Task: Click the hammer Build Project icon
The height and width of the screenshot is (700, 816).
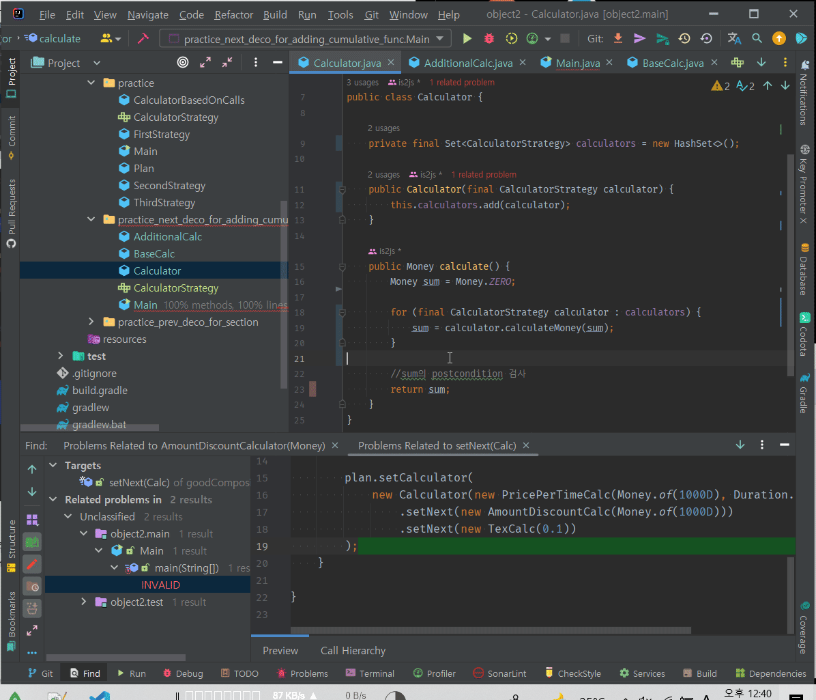Action: (x=143, y=39)
